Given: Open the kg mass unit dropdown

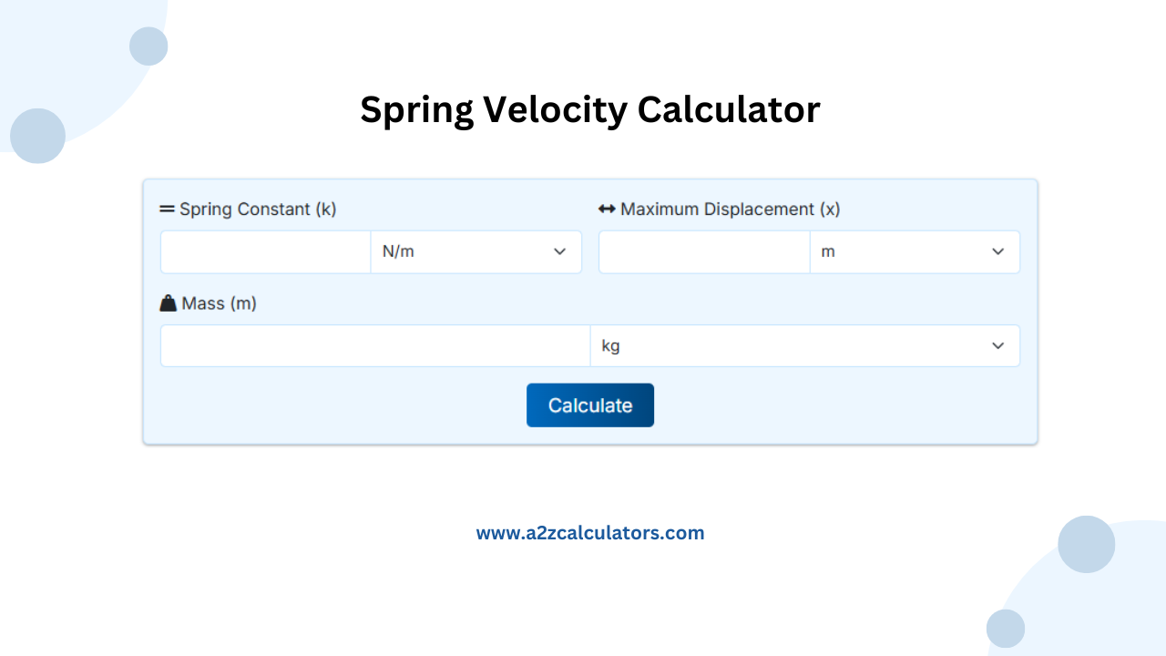Looking at the screenshot, I should (x=805, y=345).
